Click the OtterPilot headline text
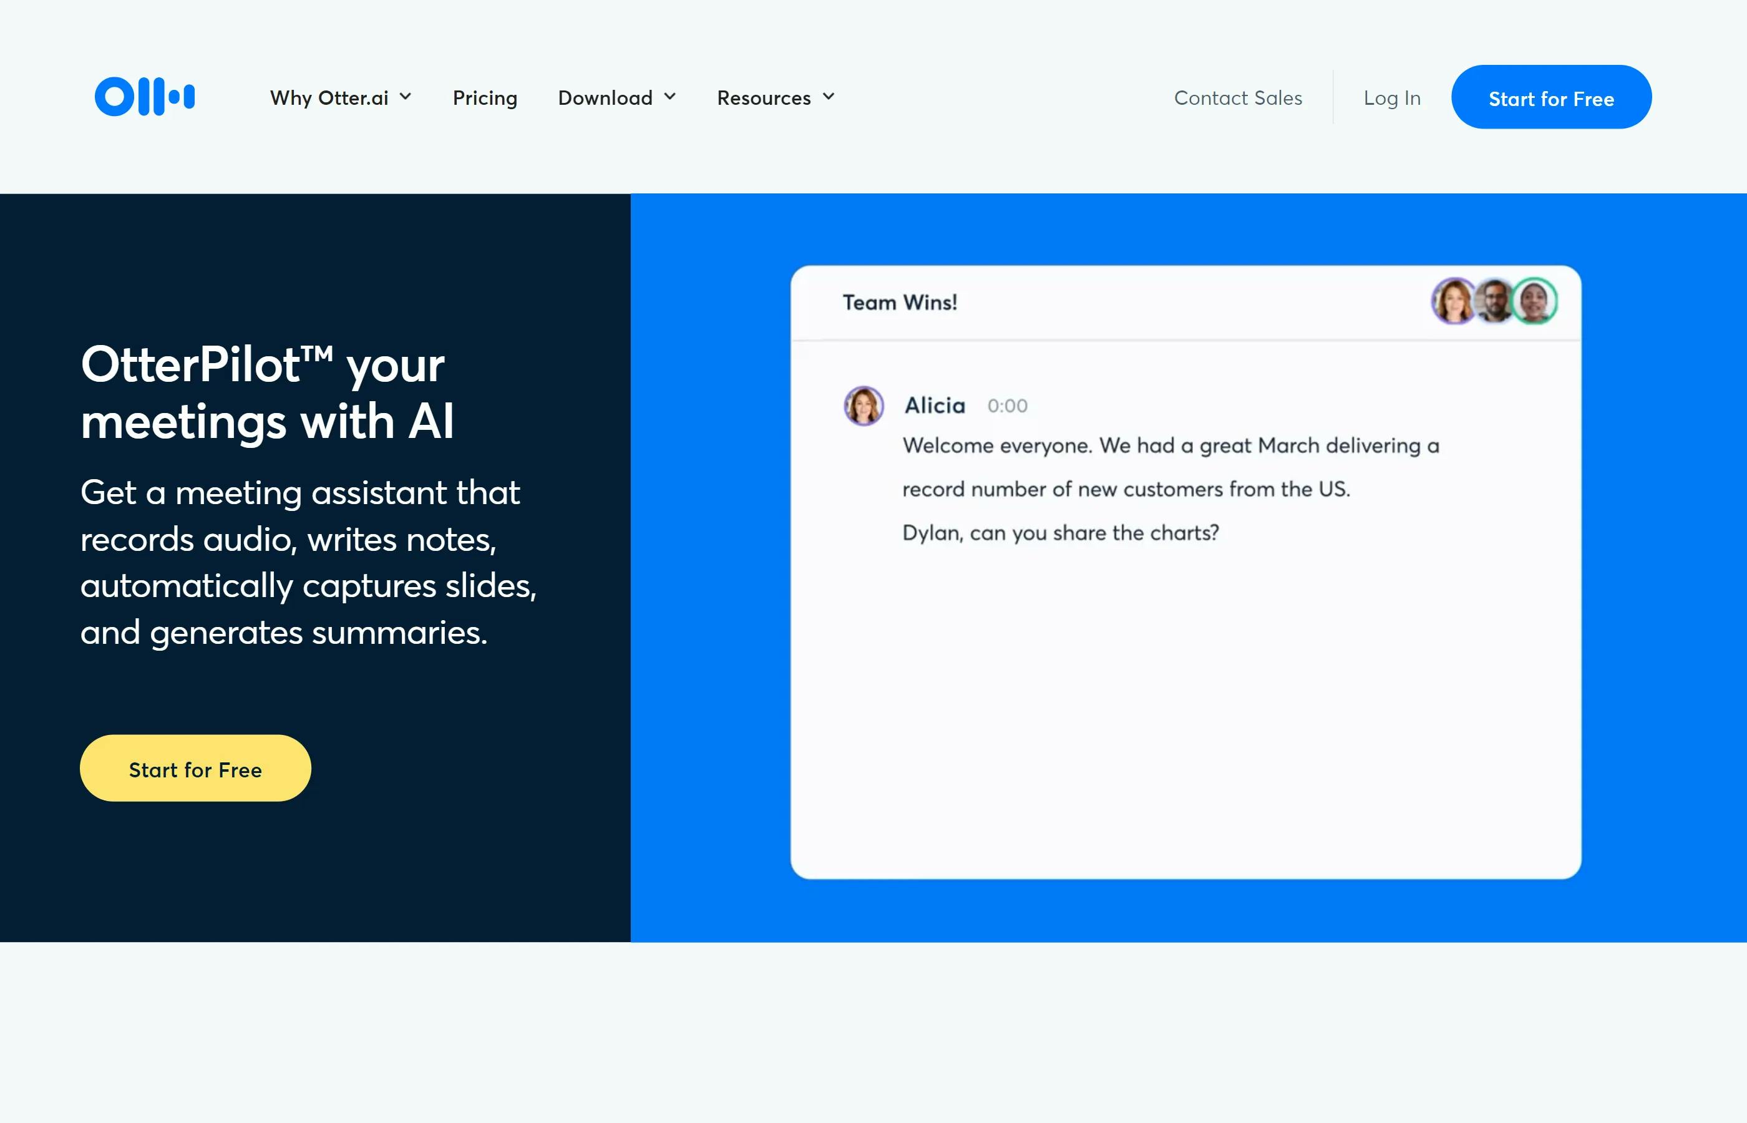The width and height of the screenshot is (1747, 1123). pyautogui.click(x=268, y=392)
